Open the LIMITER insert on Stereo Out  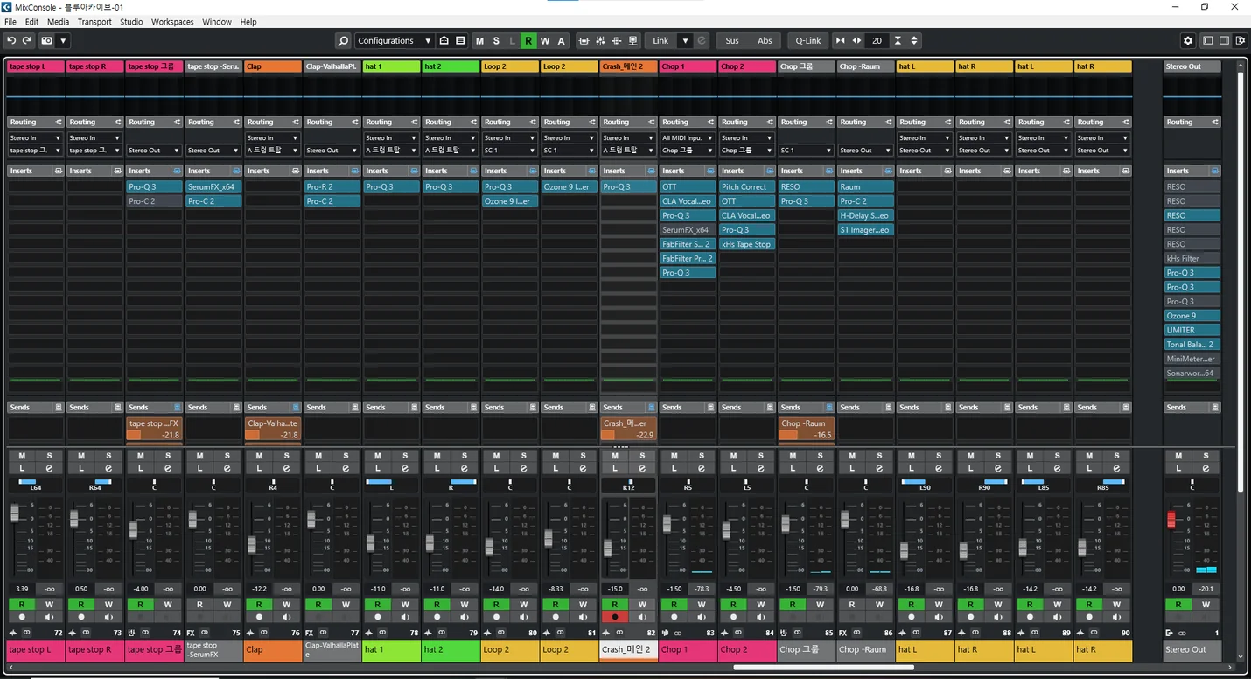point(1192,330)
